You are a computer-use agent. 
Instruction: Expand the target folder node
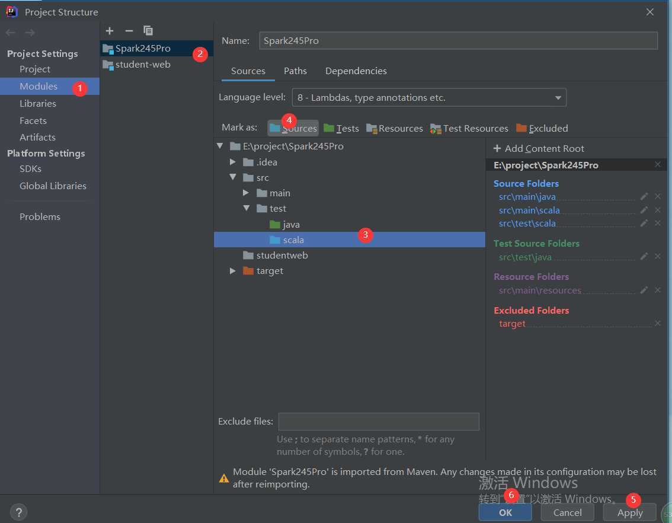pyautogui.click(x=233, y=271)
